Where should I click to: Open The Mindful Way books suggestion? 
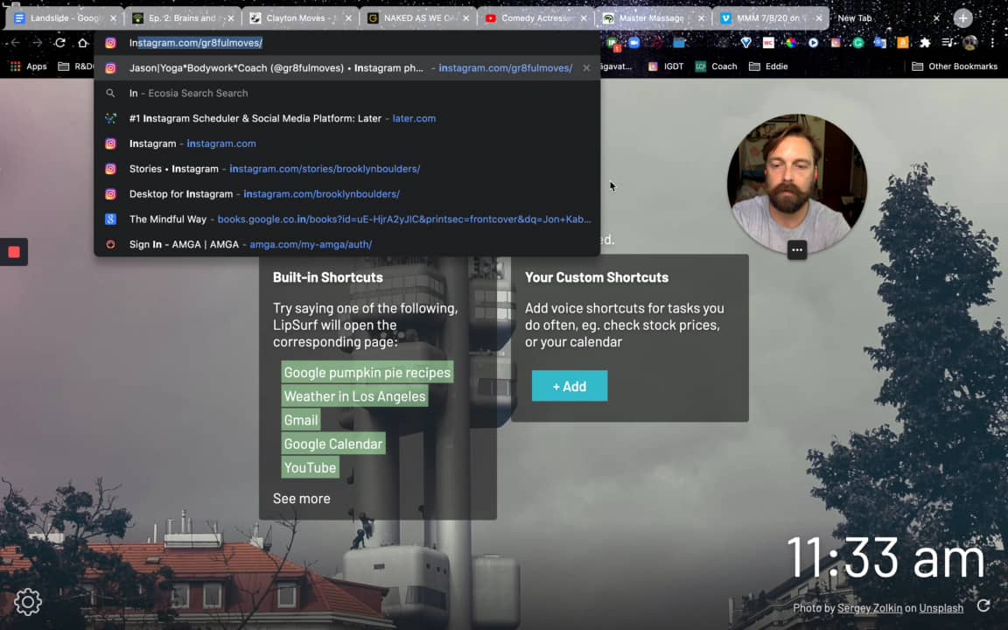point(347,220)
